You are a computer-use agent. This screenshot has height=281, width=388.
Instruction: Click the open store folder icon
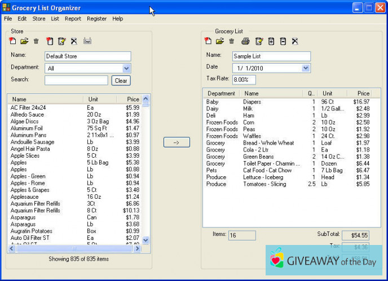click(24, 41)
